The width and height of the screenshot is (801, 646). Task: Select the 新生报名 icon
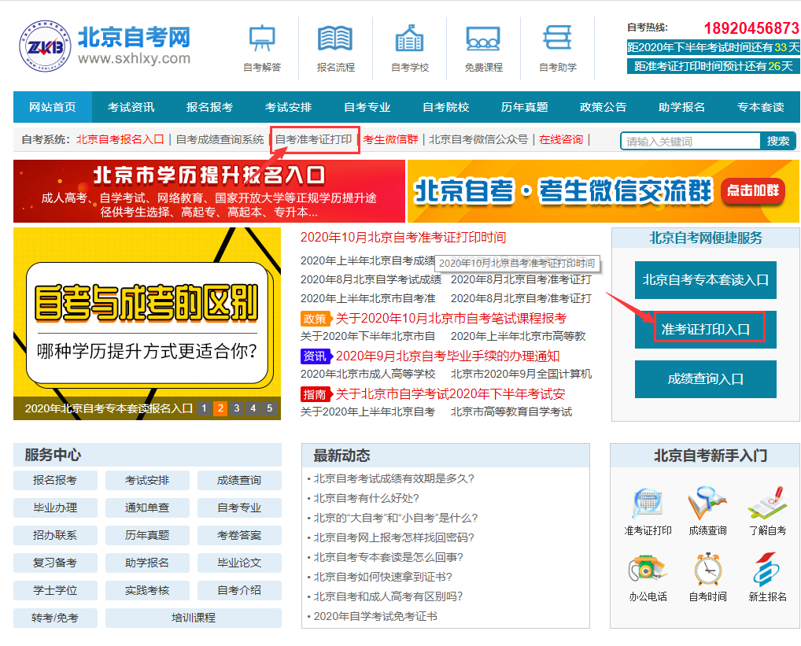(x=767, y=570)
